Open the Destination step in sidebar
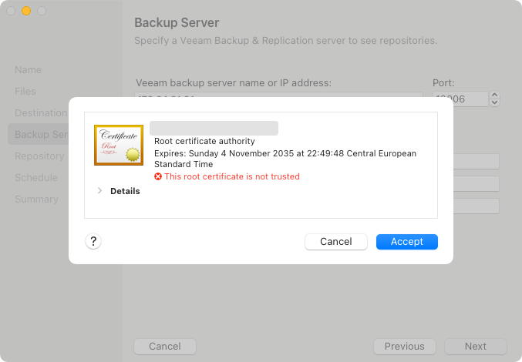This screenshot has width=522, height=362. click(41, 113)
